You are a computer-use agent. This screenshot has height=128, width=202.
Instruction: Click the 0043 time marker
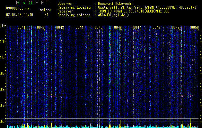tap(60, 28)
